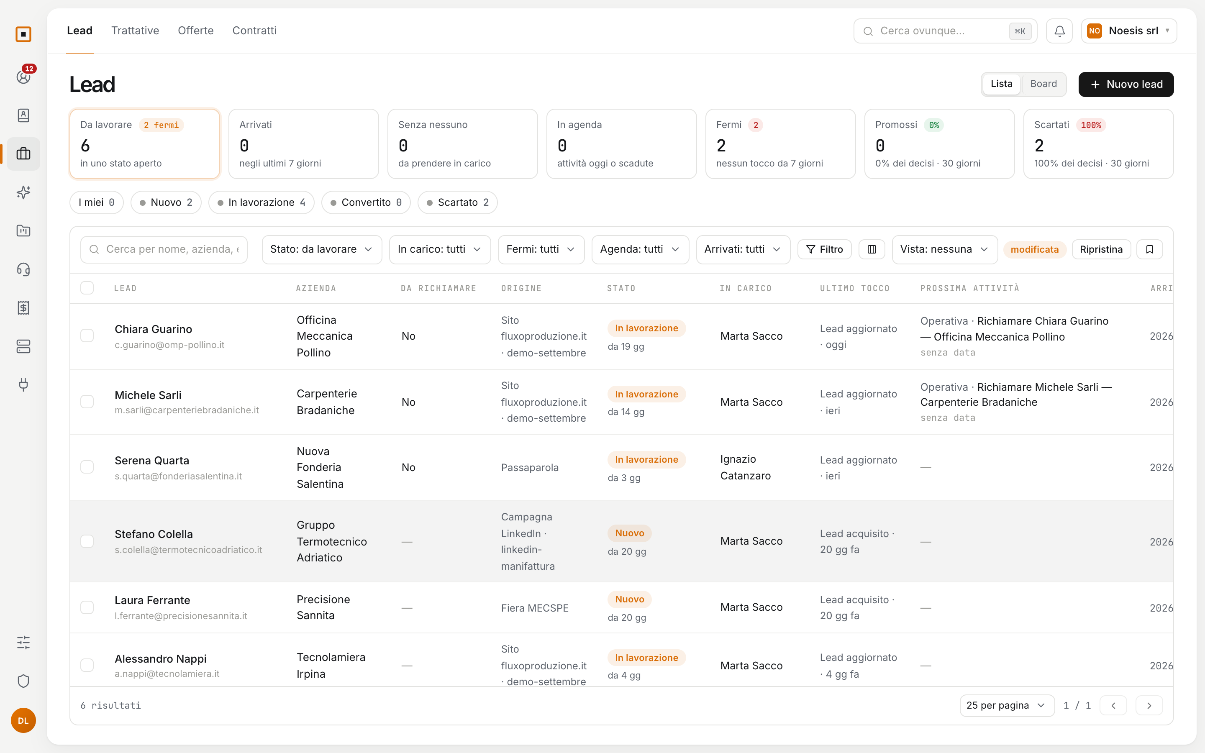Toggle select-all checkbox in table header
This screenshot has width=1205, height=753.
(x=87, y=288)
